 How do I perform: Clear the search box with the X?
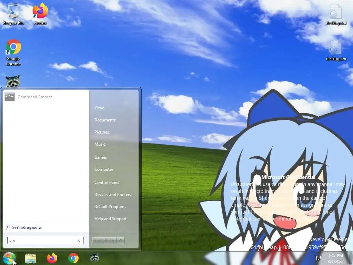(x=79, y=241)
